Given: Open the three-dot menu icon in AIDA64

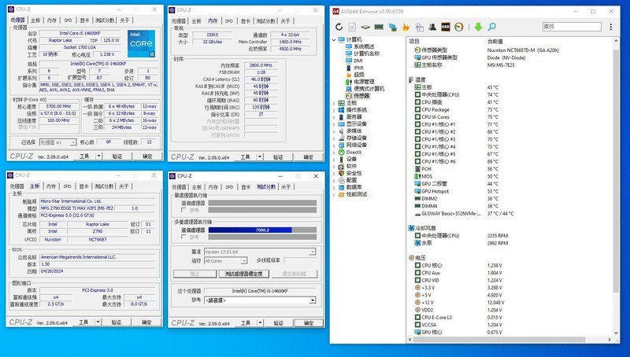Looking at the screenshot, I should [611, 27].
